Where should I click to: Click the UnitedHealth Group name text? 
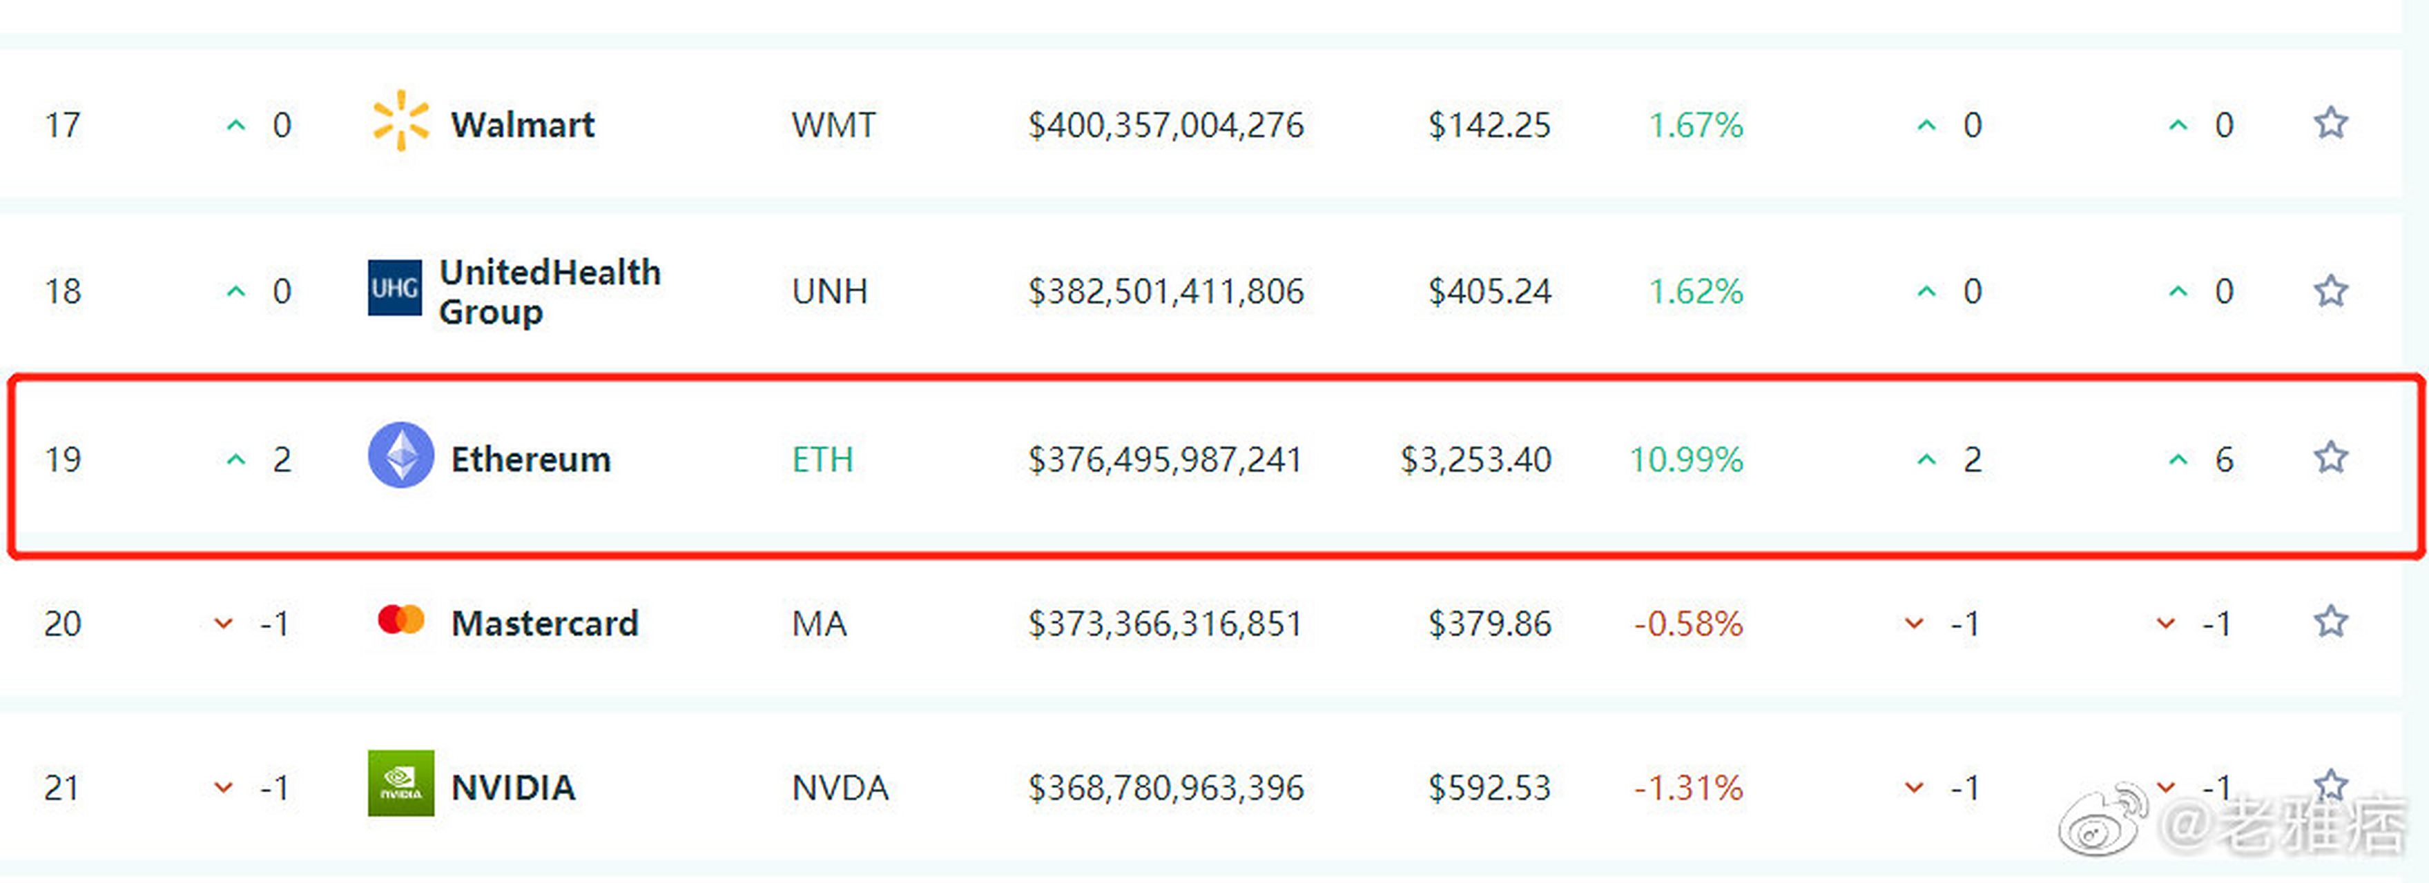(x=550, y=291)
